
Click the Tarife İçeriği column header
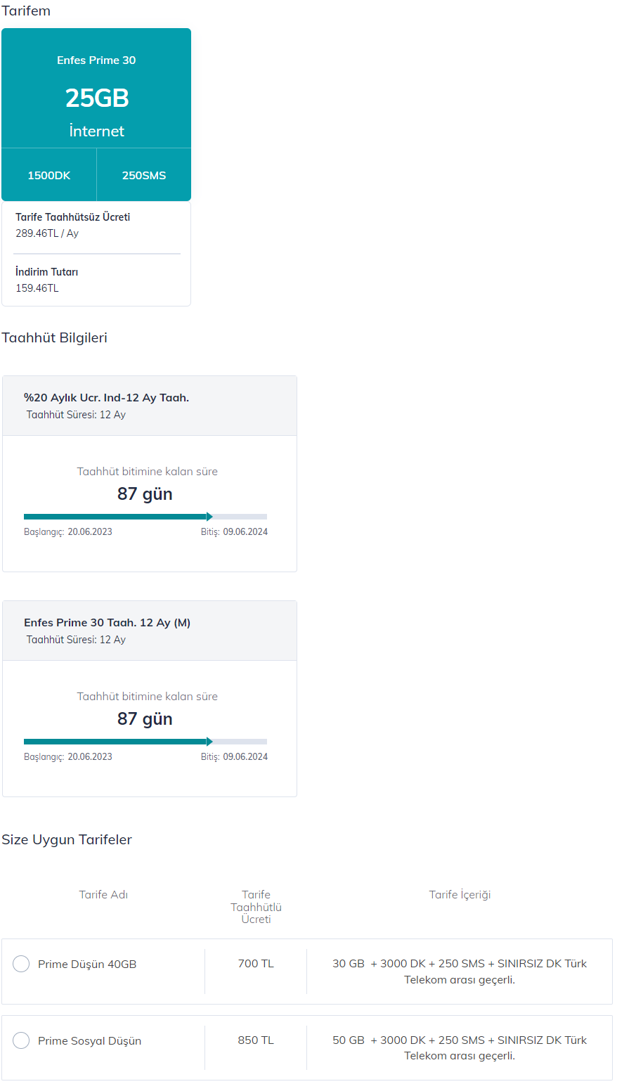(x=460, y=895)
